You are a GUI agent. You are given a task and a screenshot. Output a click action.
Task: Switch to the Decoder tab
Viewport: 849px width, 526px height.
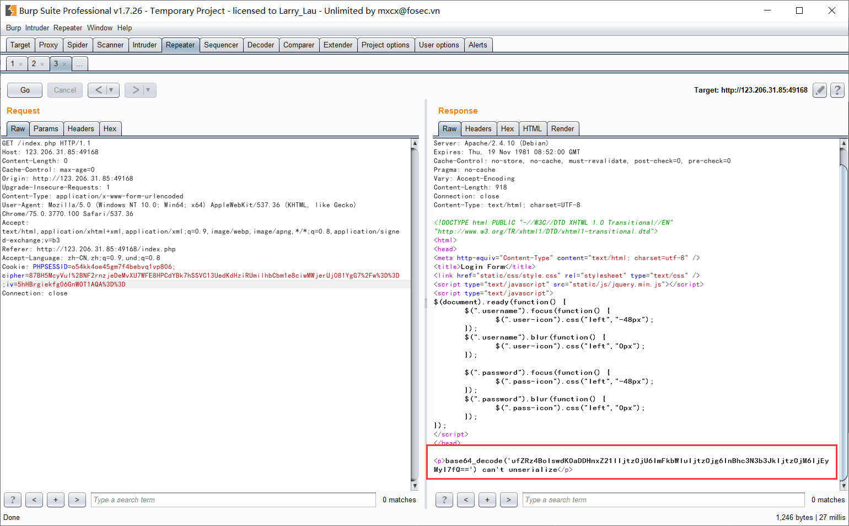click(261, 45)
